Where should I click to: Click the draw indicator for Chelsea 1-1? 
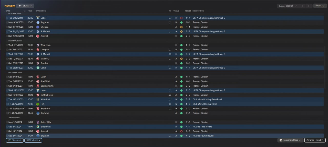click(181, 27)
